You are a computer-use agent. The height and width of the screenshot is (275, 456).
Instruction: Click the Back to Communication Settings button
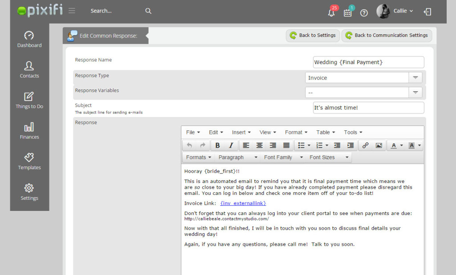tap(387, 35)
